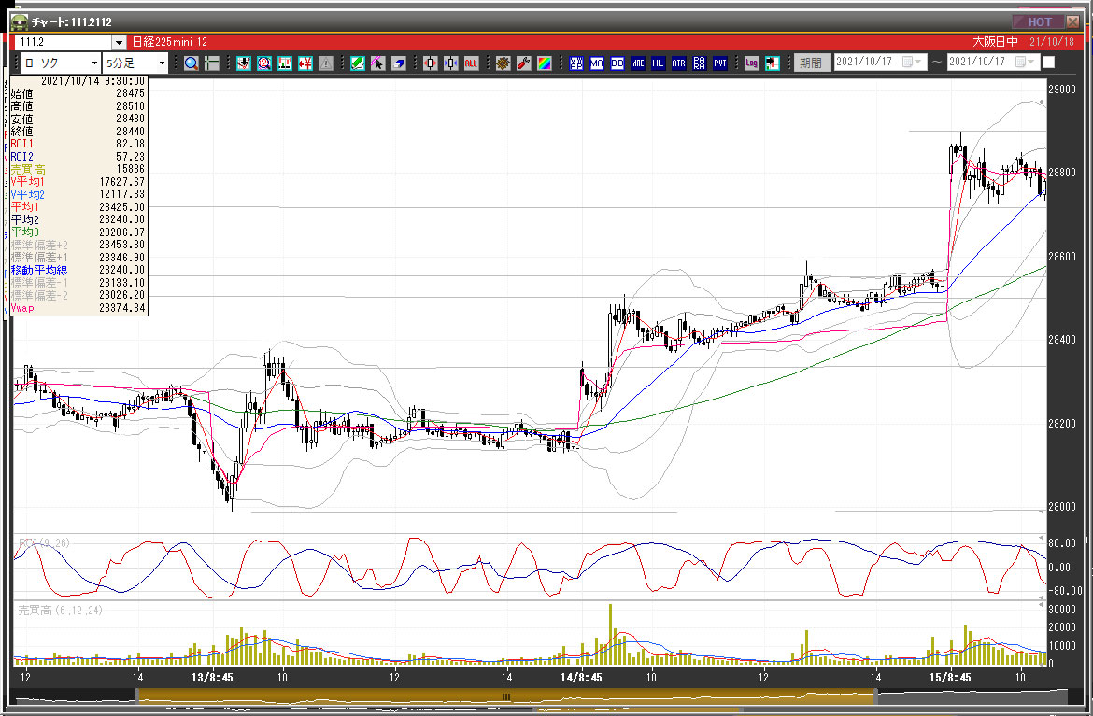Click the magnifier with number 2 icon
This screenshot has height=716, width=1093.
(264, 63)
